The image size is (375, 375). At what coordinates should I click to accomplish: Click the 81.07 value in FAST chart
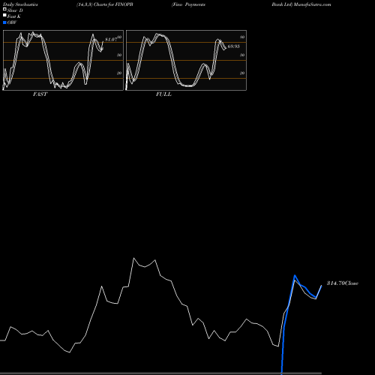111,40
